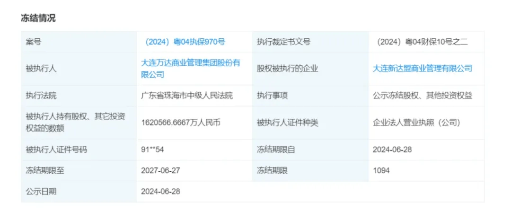Click the 股权被执行的企业 label cell
The height and width of the screenshot is (220, 511).
coord(310,69)
